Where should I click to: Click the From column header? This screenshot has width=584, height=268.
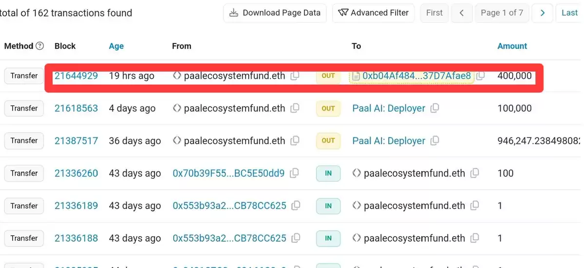click(x=181, y=46)
